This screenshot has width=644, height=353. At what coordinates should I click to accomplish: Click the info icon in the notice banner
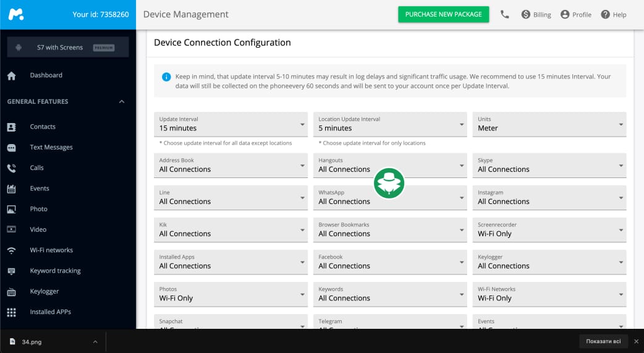click(x=166, y=77)
